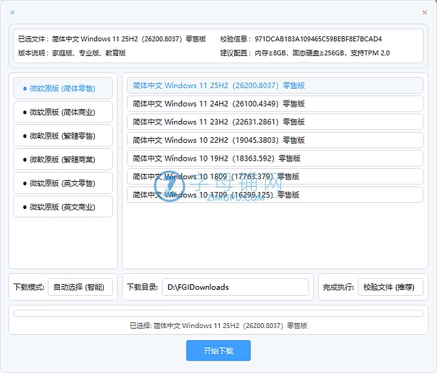This screenshot has width=437, height=373.
Task: Choose 微软原版 (英文商业) category
Action: pos(63,207)
